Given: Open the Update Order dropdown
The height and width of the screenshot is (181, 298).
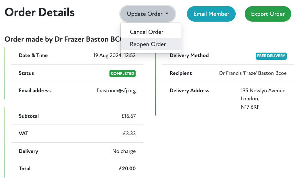Looking at the screenshot, I should 148,14.
